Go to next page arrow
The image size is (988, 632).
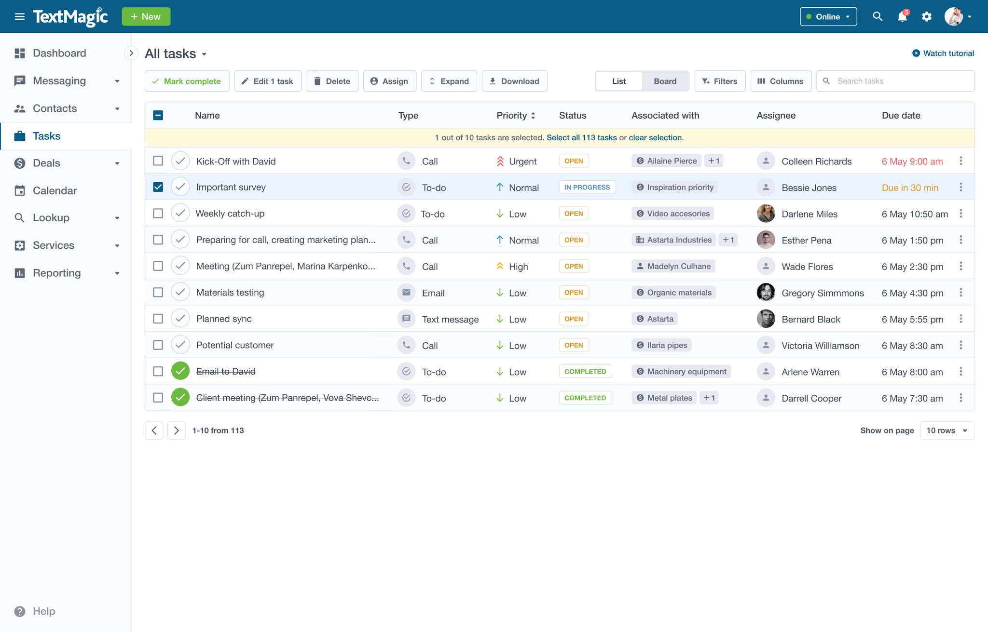pos(177,430)
